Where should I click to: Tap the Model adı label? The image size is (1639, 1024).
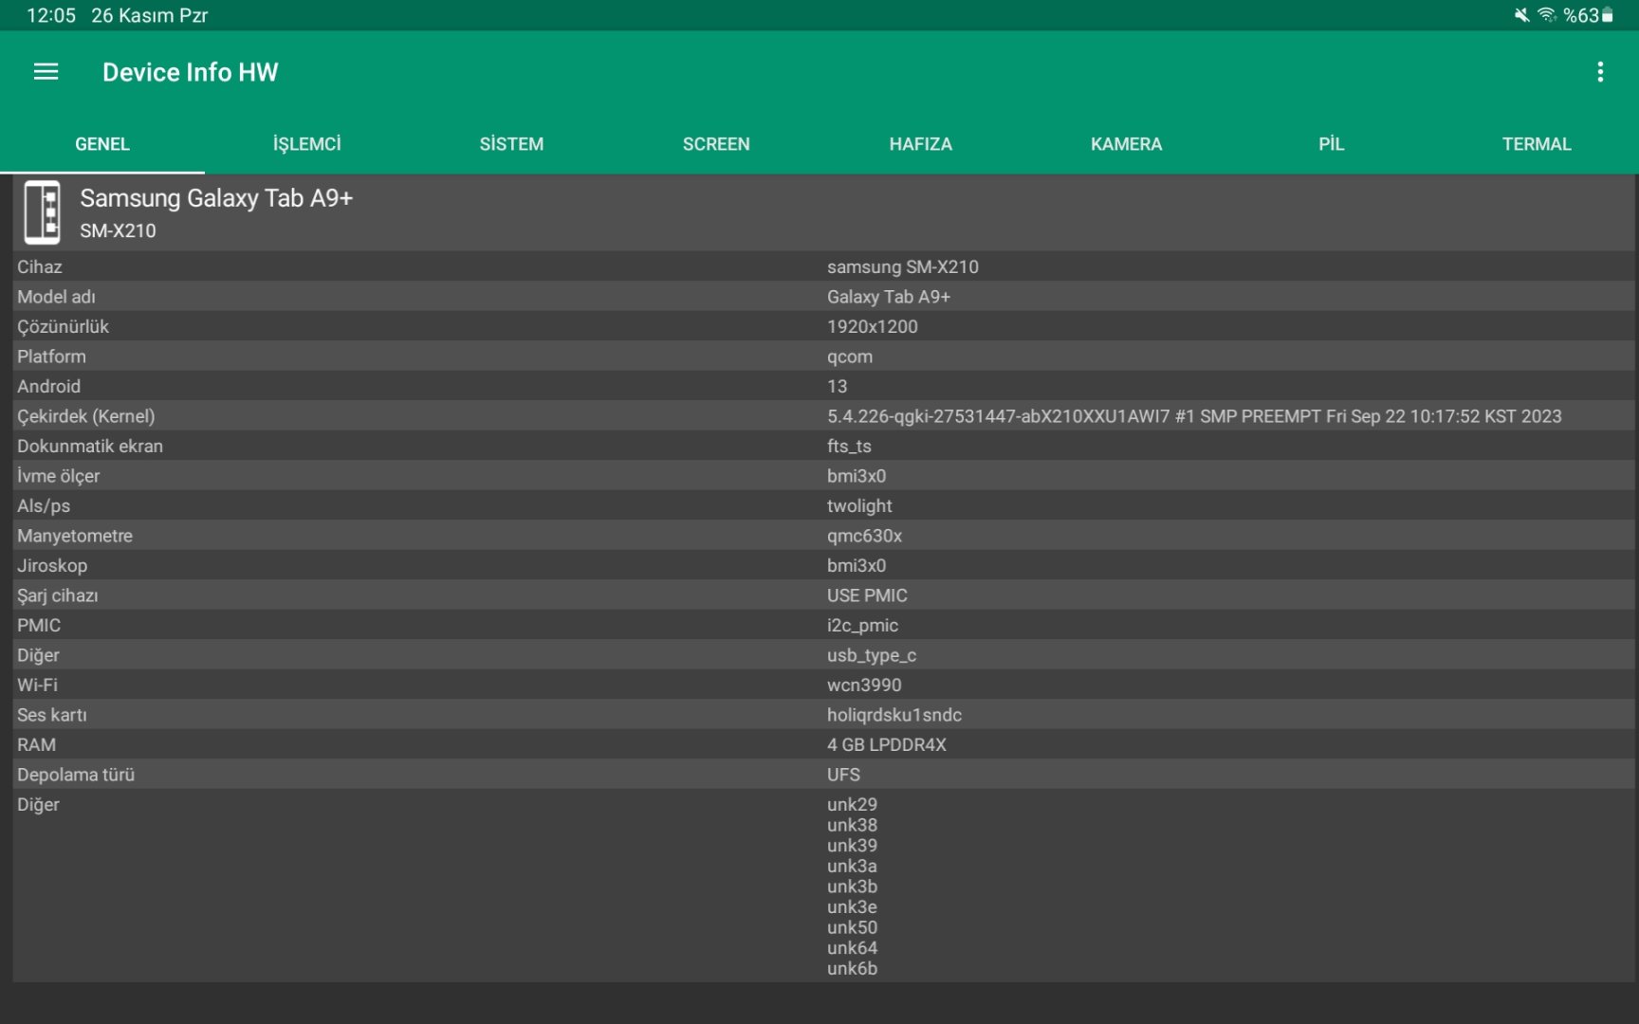coord(56,297)
